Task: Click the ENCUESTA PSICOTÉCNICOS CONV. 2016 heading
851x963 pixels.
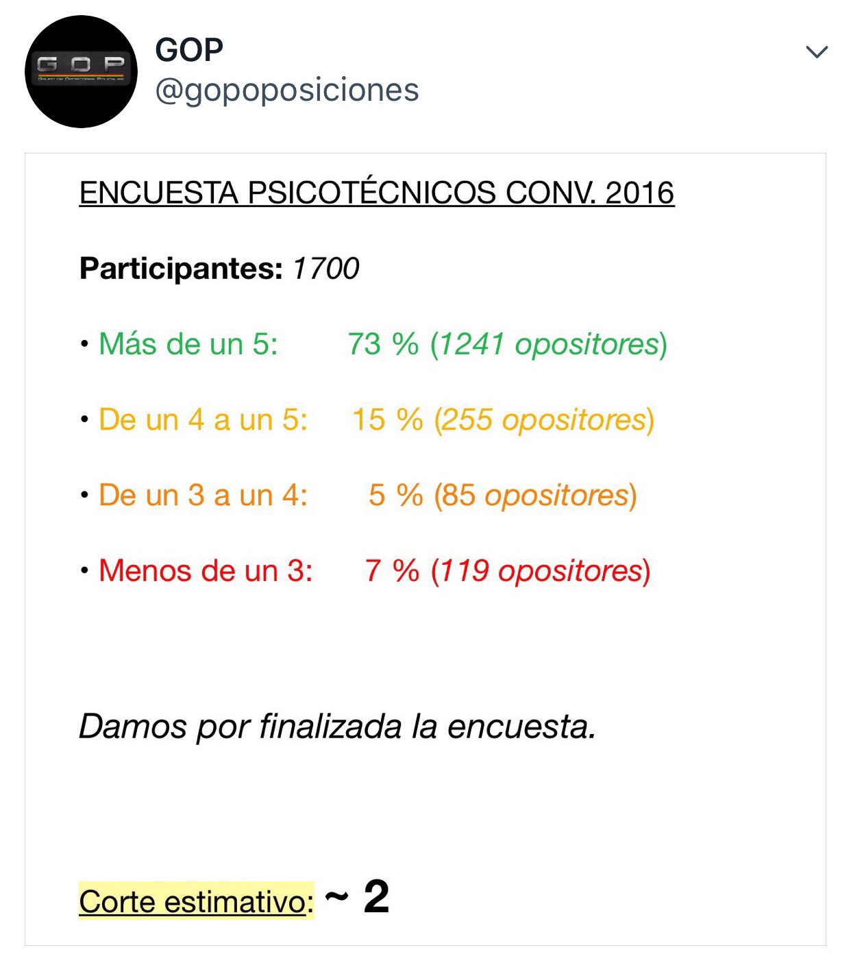Action: coord(376,193)
